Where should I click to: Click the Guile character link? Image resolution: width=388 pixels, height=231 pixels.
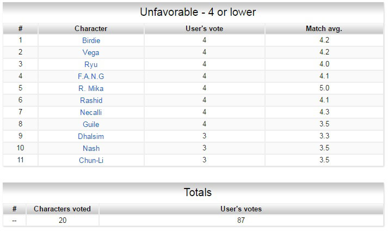coord(91,124)
